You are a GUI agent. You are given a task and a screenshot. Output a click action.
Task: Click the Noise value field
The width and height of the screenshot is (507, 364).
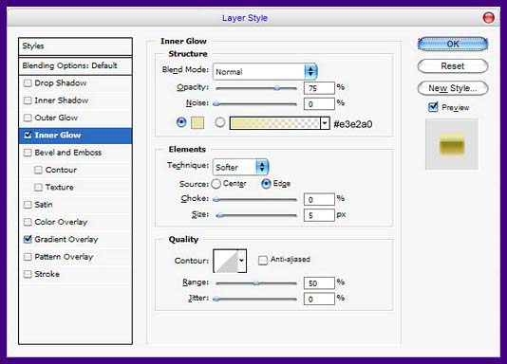coord(319,104)
